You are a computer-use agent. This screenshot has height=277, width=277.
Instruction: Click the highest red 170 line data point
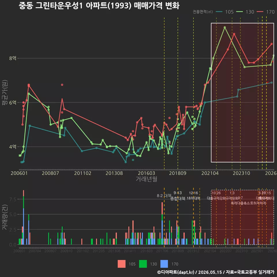tap(234, 34)
